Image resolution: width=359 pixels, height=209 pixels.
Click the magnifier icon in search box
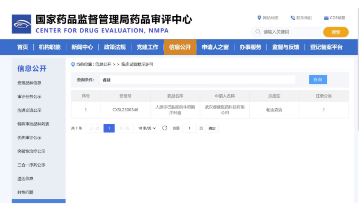(x=258, y=32)
